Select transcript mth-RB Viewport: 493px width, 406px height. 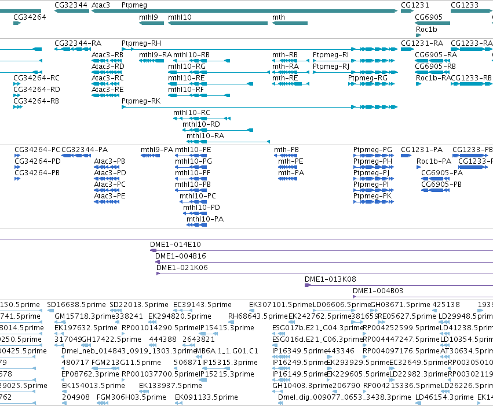pyautogui.click(x=291, y=61)
